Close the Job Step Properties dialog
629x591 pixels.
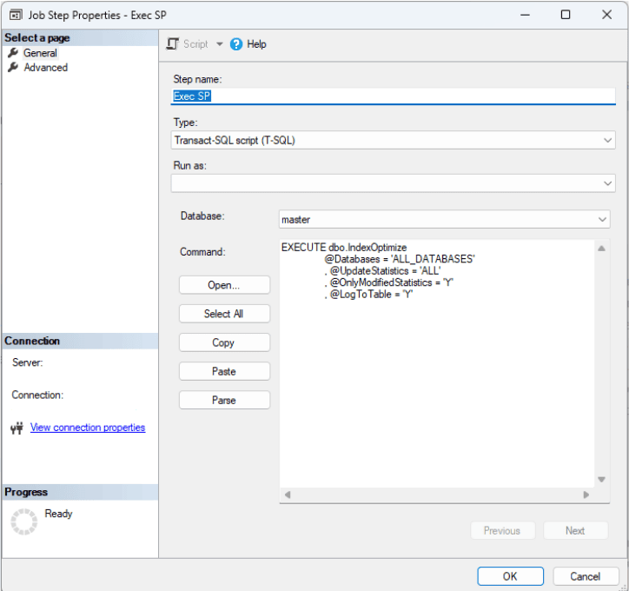point(607,15)
